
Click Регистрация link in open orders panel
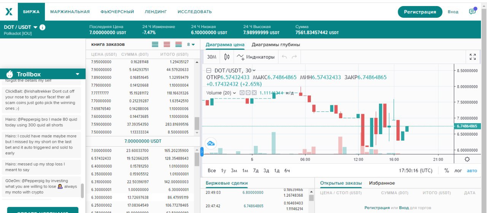377,208
